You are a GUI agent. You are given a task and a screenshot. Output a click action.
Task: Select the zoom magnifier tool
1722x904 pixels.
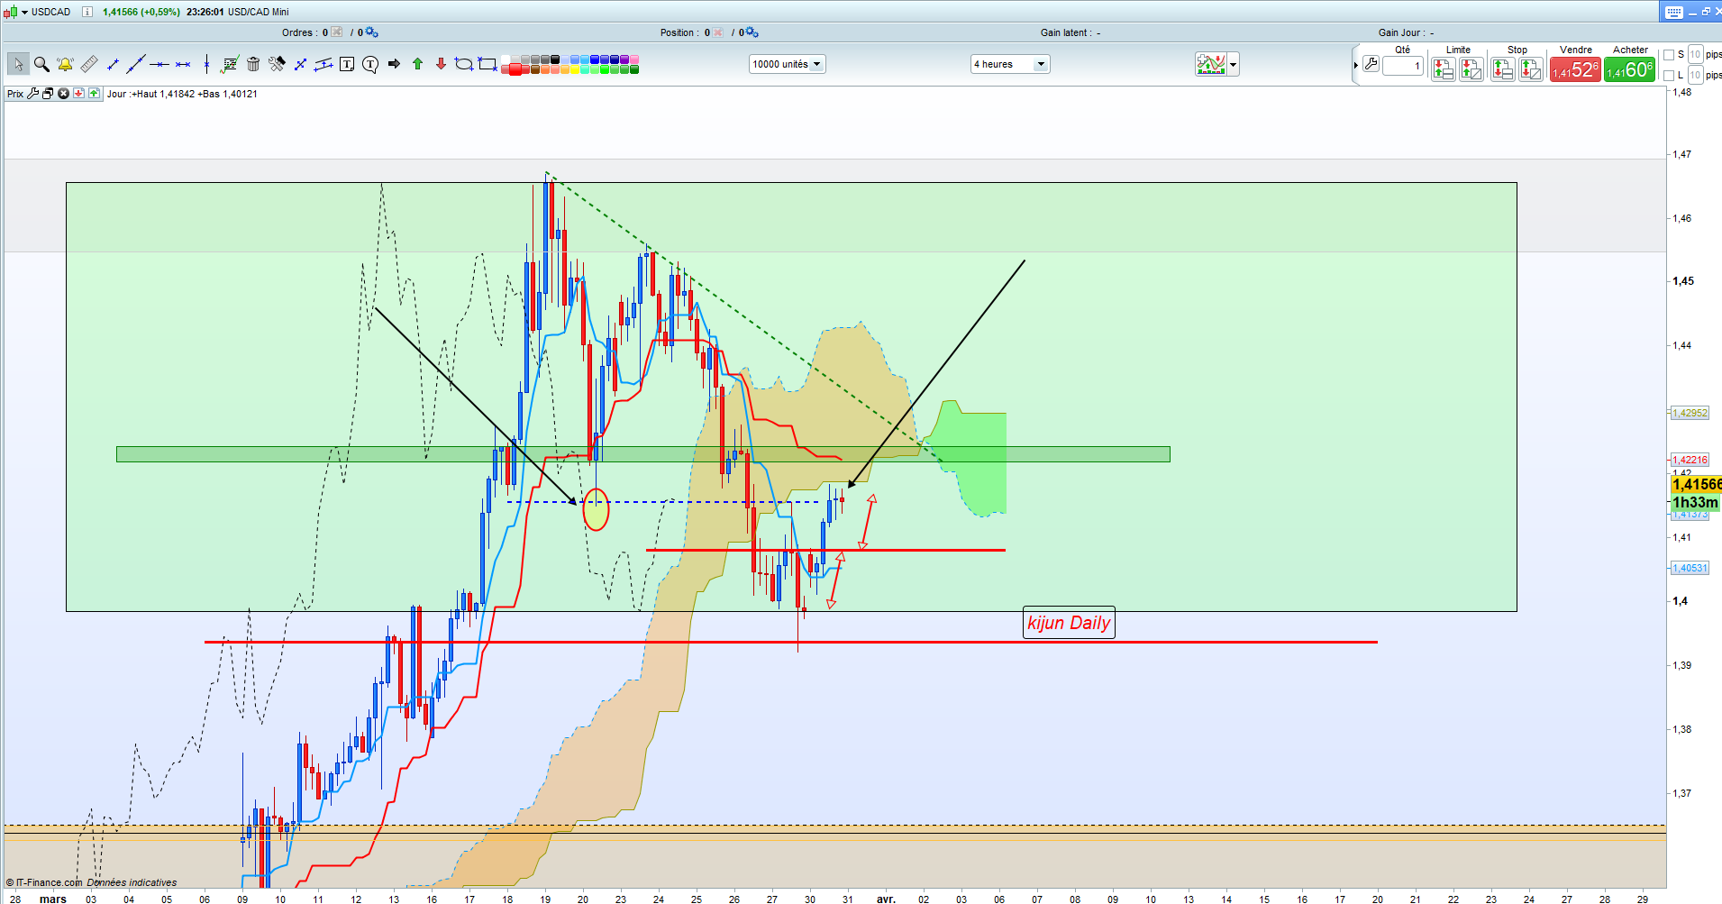pos(41,64)
